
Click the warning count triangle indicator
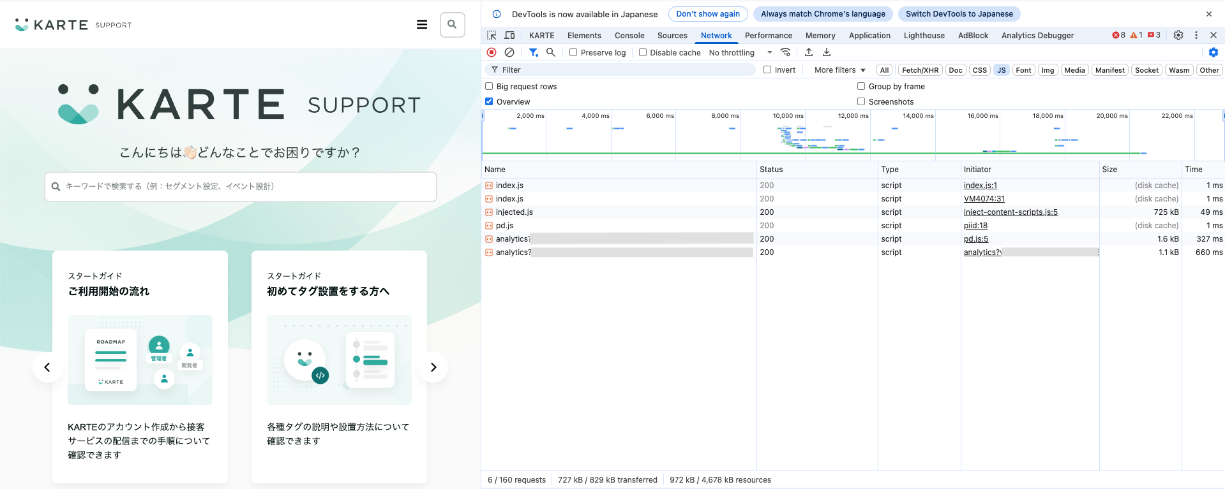(1136, 35)
